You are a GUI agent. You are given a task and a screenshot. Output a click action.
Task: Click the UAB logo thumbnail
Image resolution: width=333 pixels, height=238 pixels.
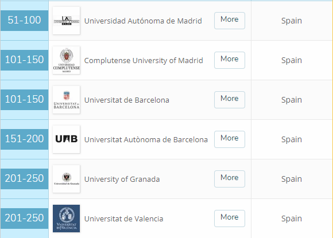tap(66, 139)
